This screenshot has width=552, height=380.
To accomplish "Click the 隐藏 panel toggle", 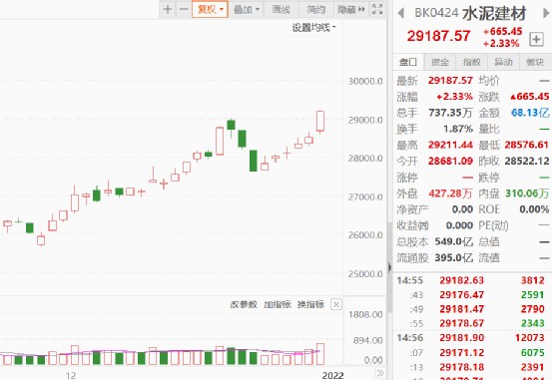I will [351, 9].
